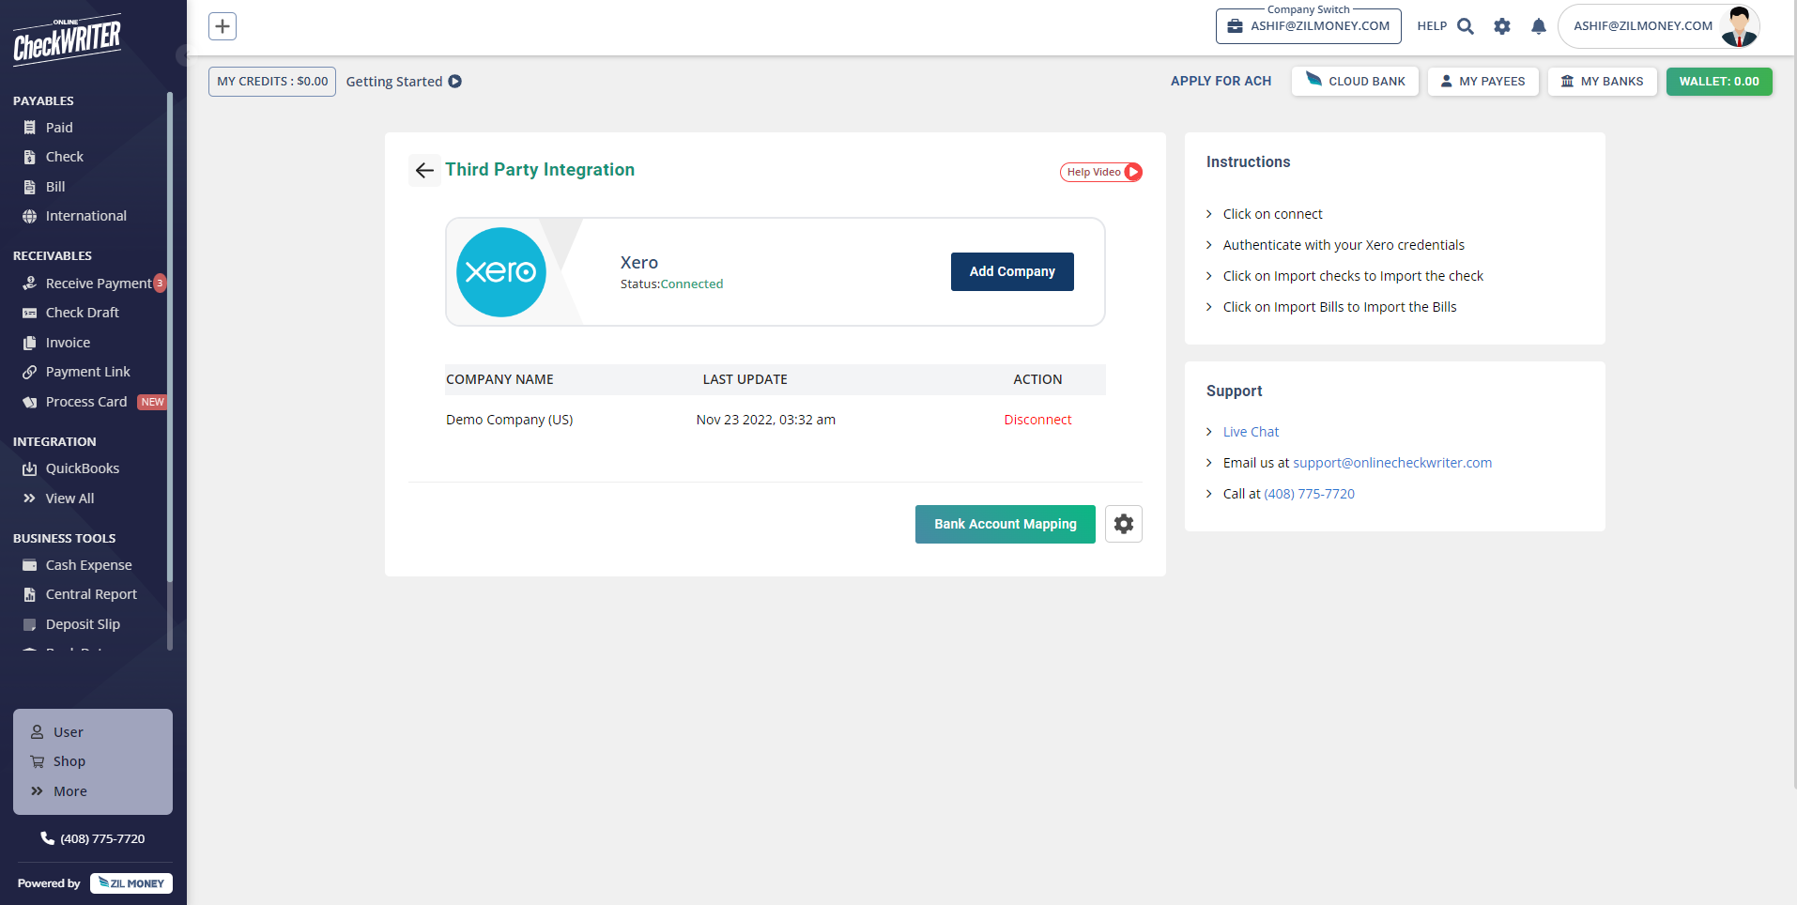
Task: Open Central Report
Action: coord(91,594)
